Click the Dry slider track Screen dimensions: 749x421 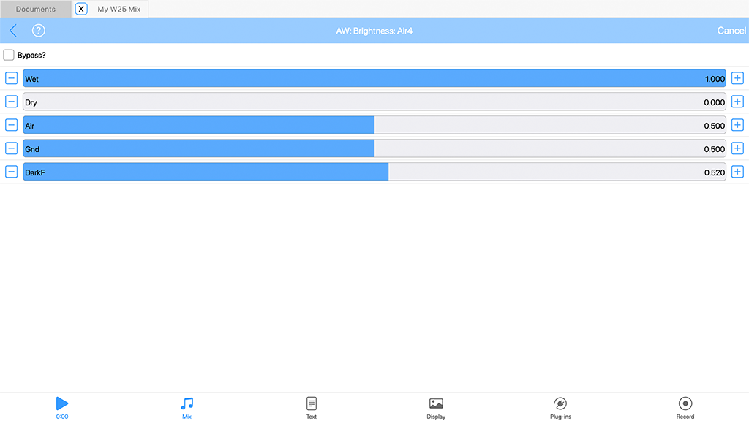point(374,102)
